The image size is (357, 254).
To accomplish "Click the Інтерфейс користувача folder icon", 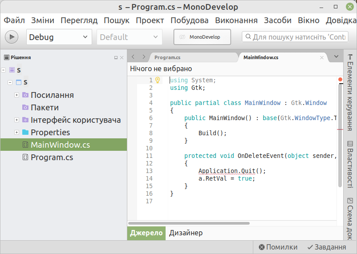I will click(25, 120).
